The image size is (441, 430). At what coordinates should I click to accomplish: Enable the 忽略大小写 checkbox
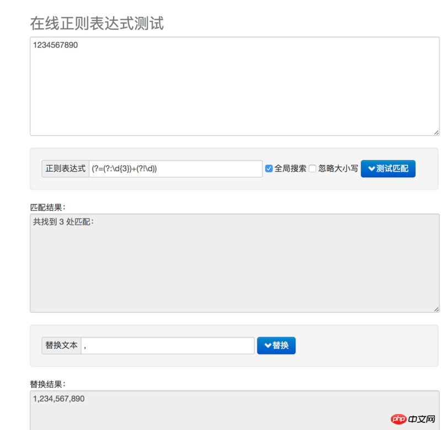313,168
